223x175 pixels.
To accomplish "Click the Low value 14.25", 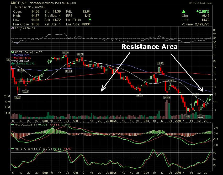I will [35, 20].
